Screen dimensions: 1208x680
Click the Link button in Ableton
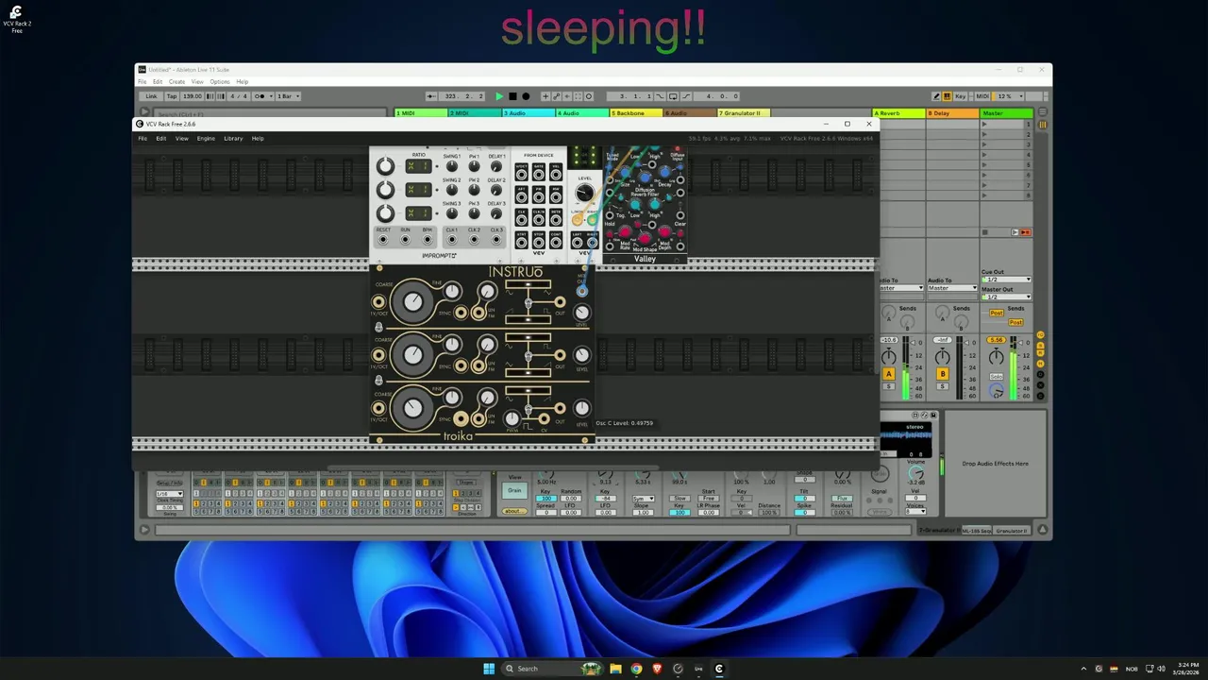click(151, 96)
